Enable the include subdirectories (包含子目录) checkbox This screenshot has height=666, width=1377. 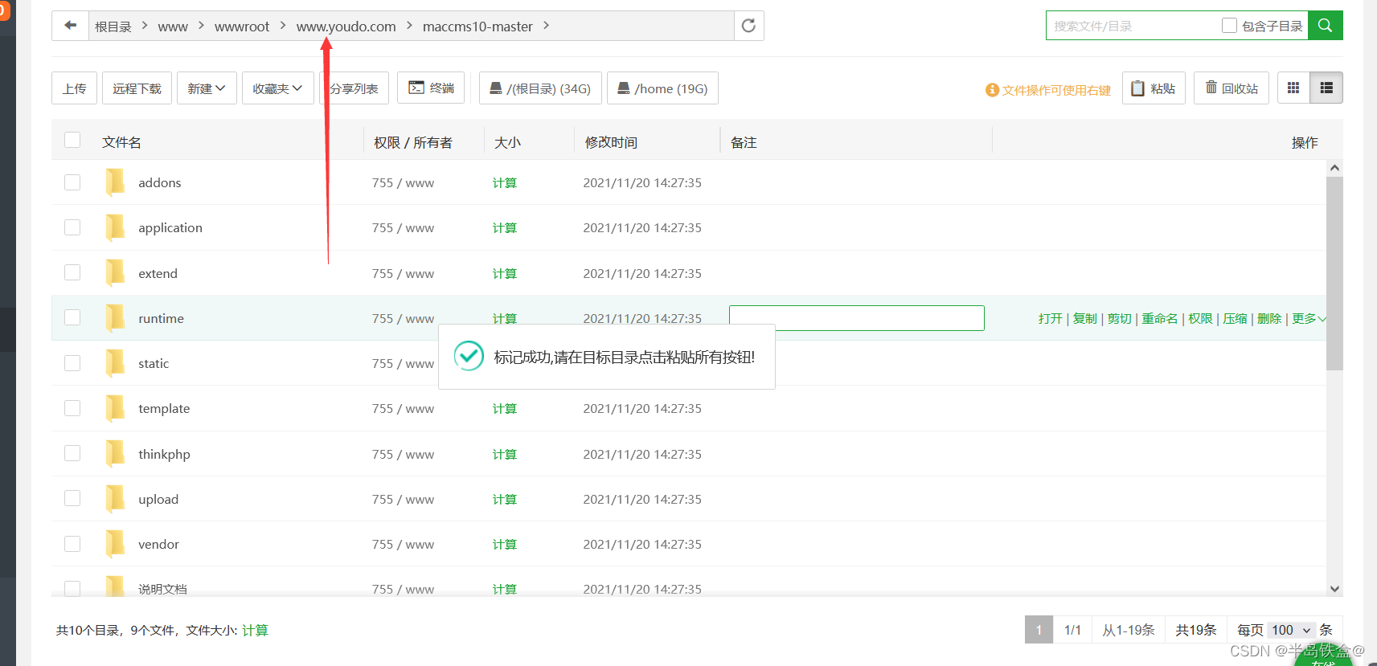[1229, 25]
